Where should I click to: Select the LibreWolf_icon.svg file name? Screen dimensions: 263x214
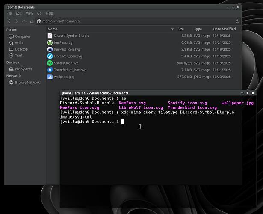68,56
